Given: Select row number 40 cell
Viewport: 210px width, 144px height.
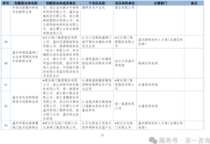Looking at the screenshot, I should click(6, 63).
